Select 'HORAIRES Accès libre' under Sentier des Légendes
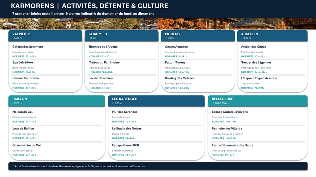The height and width of the screenshot is (177, 316). [x=254, y=72]
